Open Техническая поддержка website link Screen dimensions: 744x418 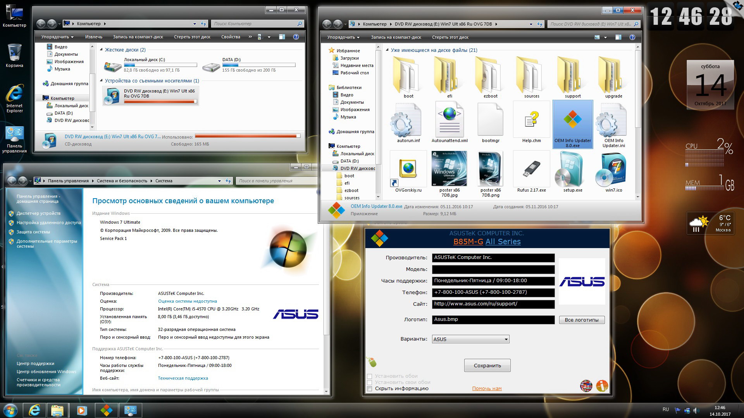183,378
